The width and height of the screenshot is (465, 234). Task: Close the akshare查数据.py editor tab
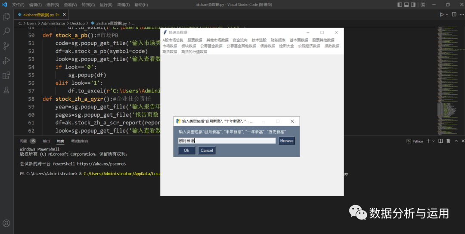coord(64,15)
